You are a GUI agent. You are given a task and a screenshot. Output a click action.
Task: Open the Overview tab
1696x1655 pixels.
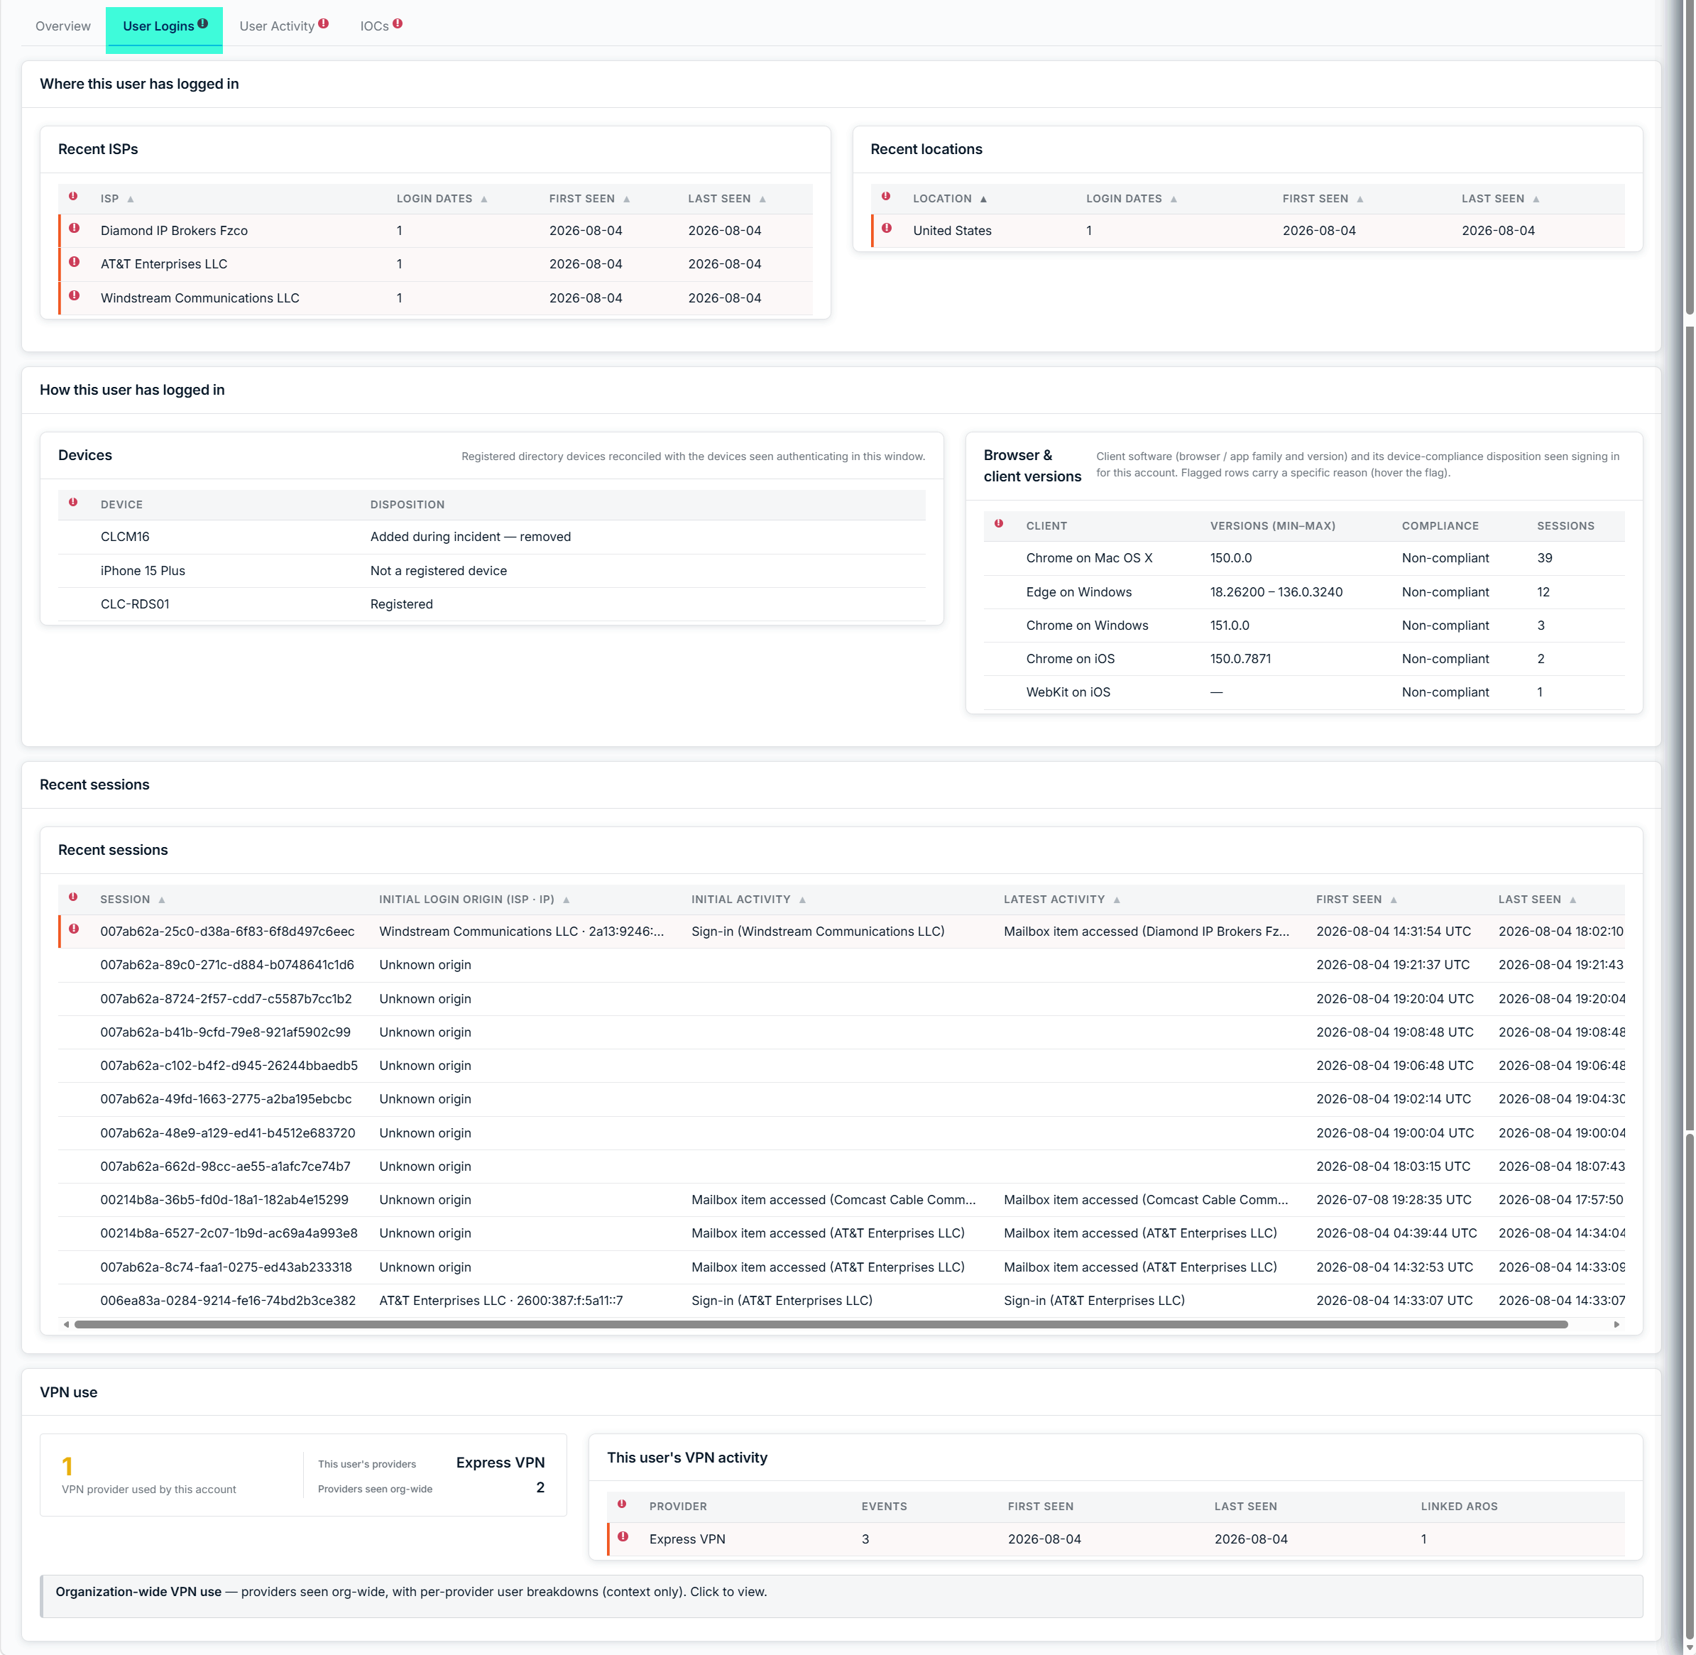[62, 26]
